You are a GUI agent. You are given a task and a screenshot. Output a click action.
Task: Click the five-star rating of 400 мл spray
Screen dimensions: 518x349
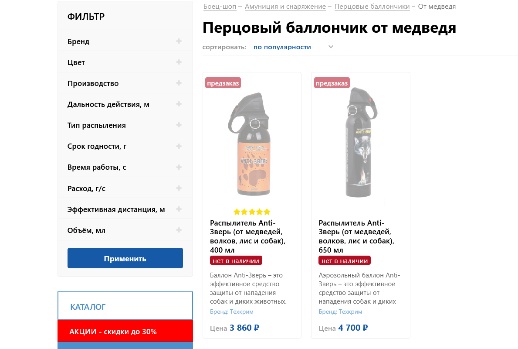252,212
